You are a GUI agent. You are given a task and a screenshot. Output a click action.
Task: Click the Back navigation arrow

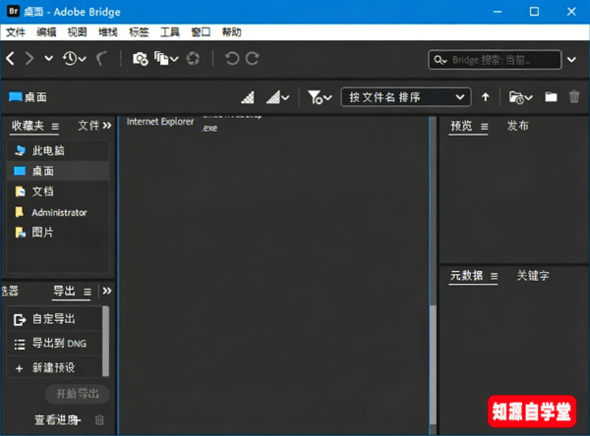(11, 59)
